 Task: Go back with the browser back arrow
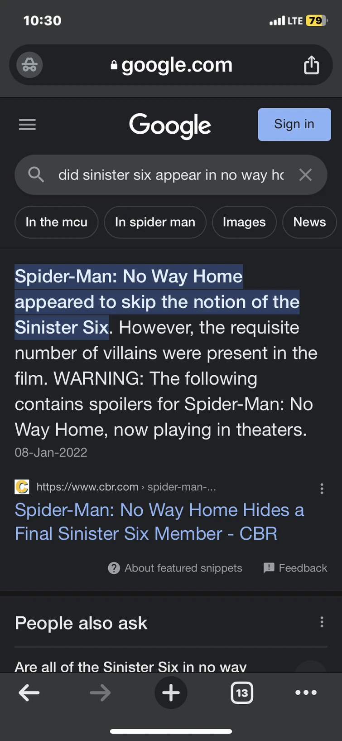[x=29, y=693]
